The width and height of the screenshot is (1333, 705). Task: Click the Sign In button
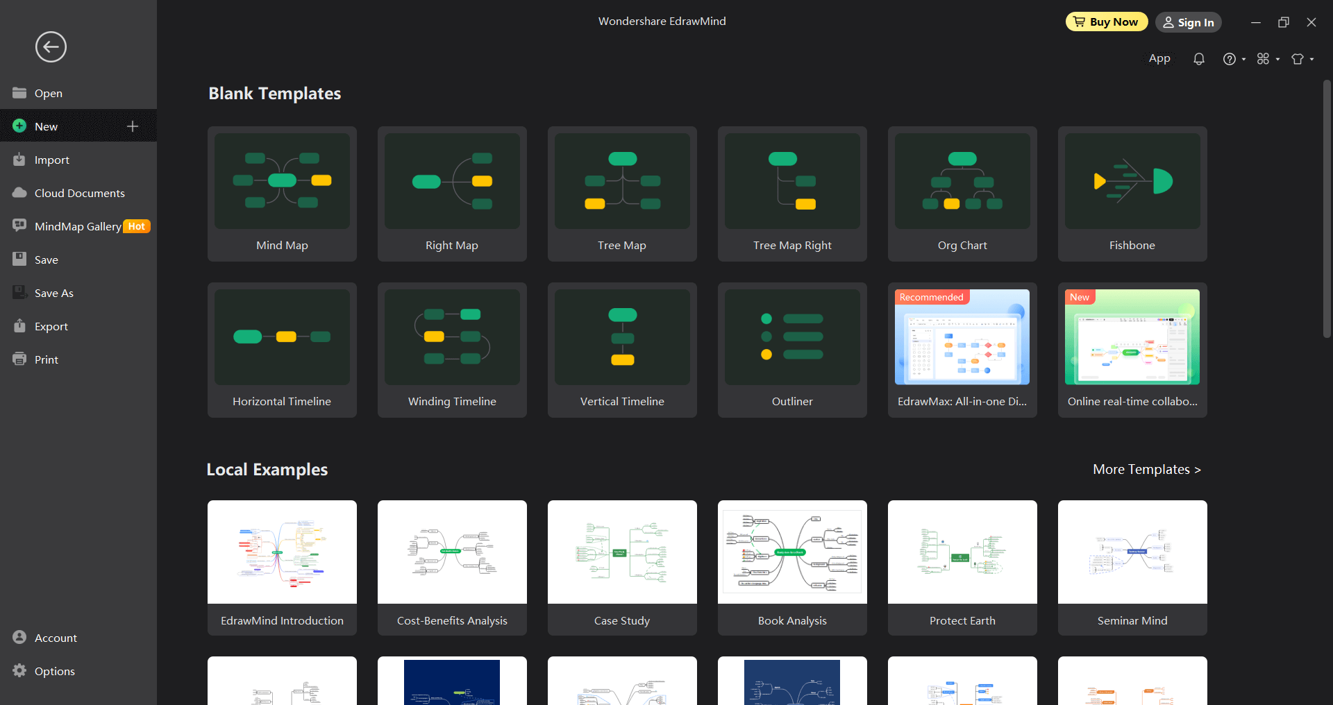pos(1189,22)
